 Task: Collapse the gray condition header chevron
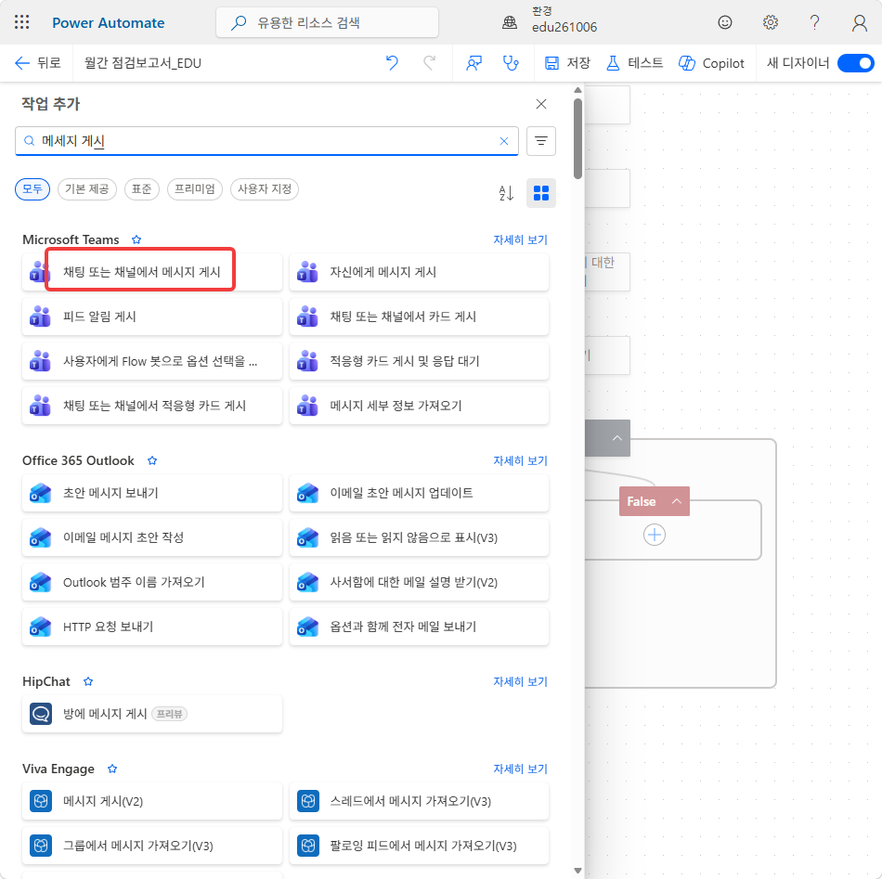click(617, 438)
